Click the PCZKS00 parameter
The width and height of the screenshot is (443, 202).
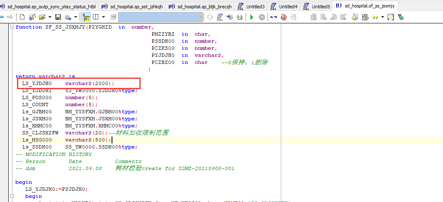click(163, 48)
